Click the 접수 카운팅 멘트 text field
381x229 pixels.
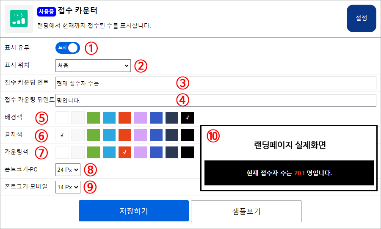(215, 83)
